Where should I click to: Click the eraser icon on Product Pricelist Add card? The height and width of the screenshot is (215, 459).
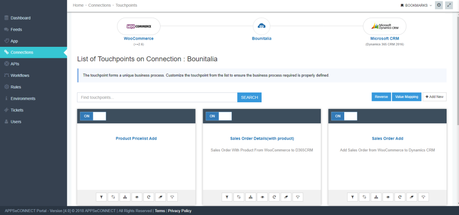[x=161, y=197]
